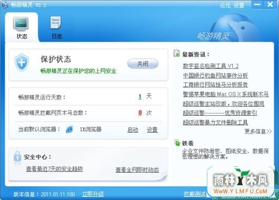Screen dimensions: 279x200
Task: Expand news via 更多信息>> link
Action: pyautogui.click(x=258, y=132)
